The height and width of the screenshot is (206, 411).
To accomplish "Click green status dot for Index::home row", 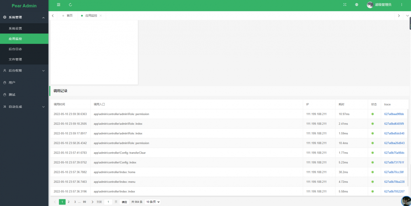I will coord(372,172).
